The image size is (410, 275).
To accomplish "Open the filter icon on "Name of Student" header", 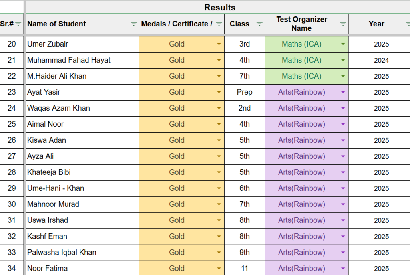I will (x=133, y=24).
